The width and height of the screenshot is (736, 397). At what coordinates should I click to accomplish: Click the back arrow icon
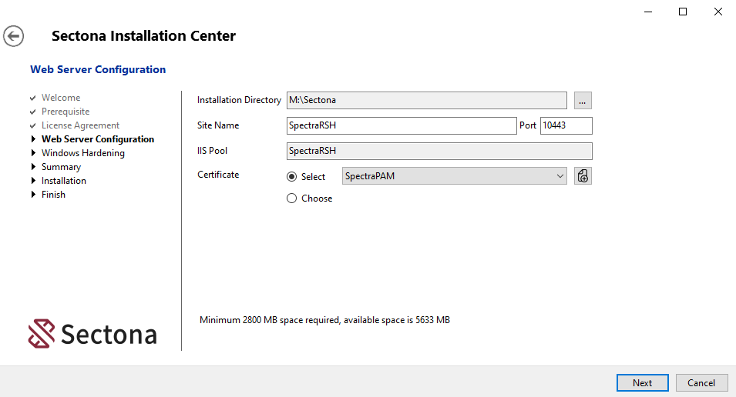coord(14,36)
